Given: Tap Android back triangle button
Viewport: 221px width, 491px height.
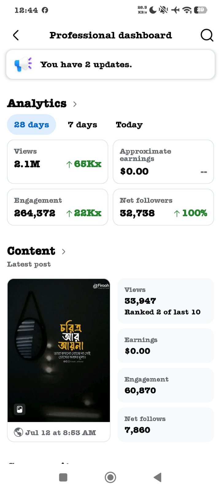Looking at the screenshot, I should pos(157,477).
